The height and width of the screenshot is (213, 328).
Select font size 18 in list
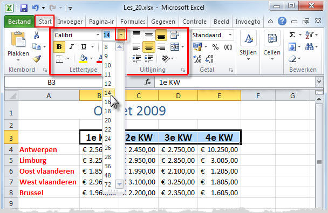pyautogui.click(x=108, y=111)
